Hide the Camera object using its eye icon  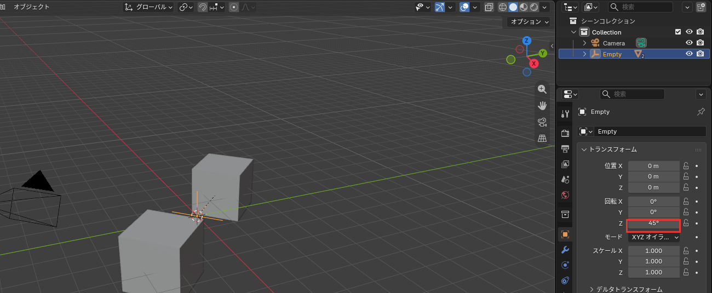pyautogui.click(x=689, y=43)
